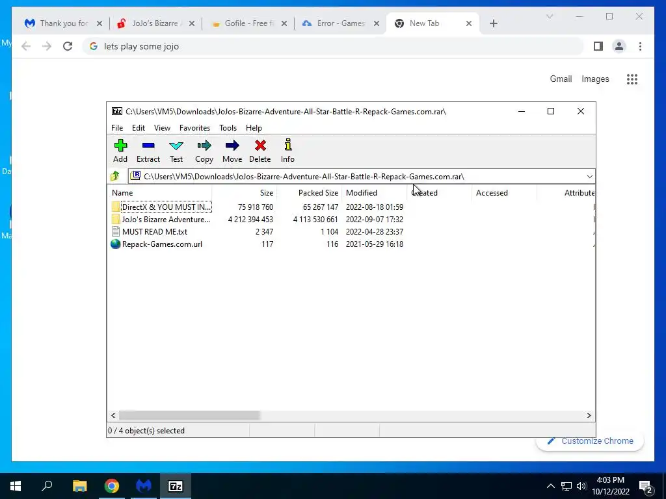This screenshot has width=666, height=499.
Task: Show hidden system tray icons
Action: tap(550, 486)
